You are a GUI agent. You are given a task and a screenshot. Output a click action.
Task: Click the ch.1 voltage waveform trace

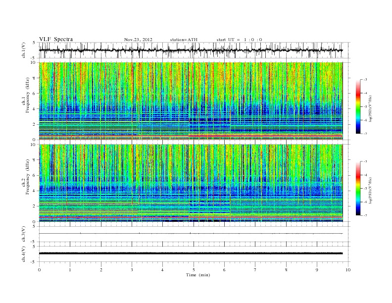[x=191, y=50]
